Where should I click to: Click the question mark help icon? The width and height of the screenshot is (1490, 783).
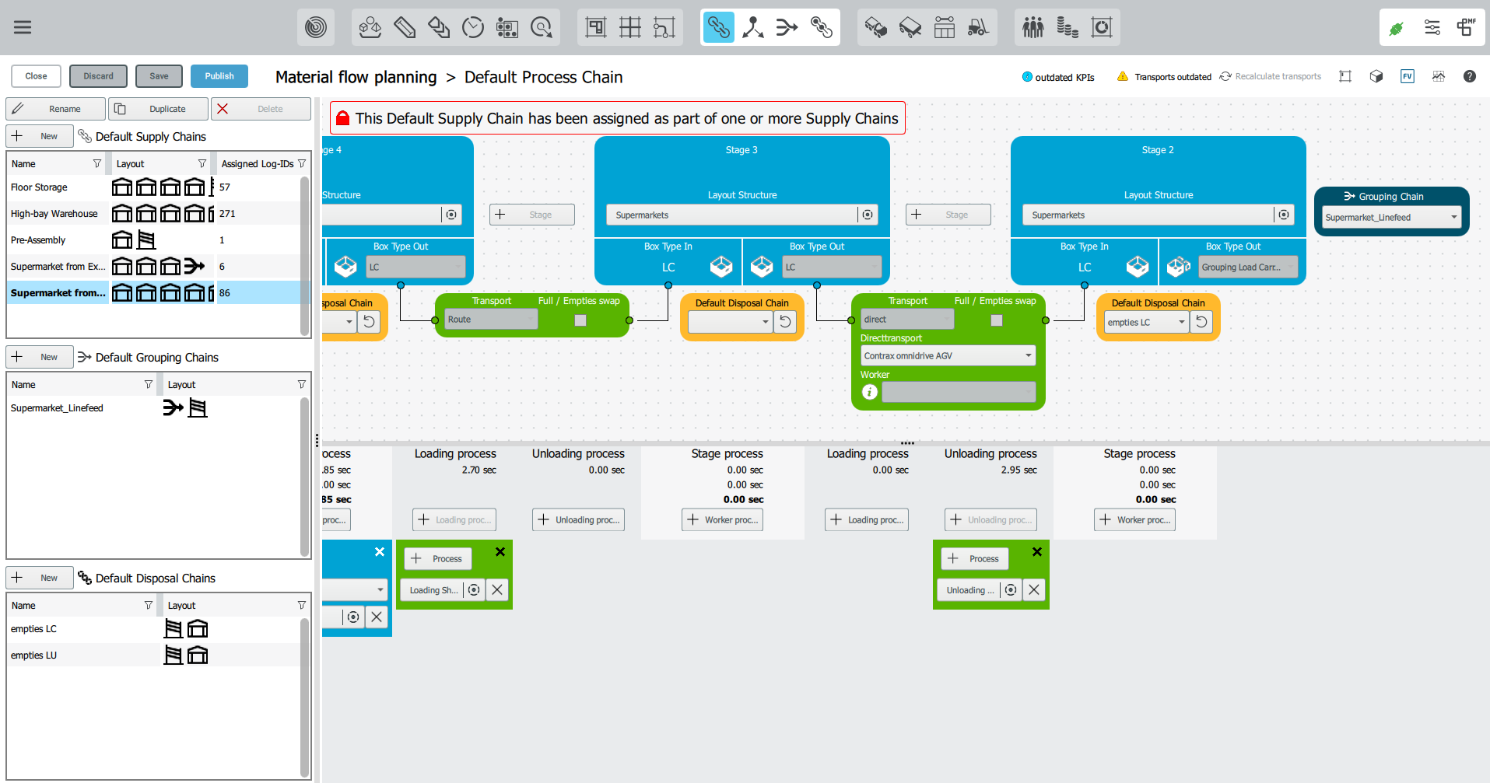[x=1469, y=76]
